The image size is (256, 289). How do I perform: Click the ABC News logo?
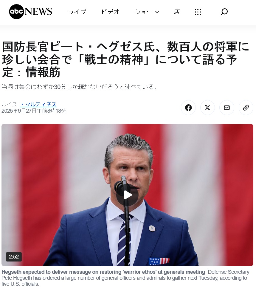[x=30, y=12]
